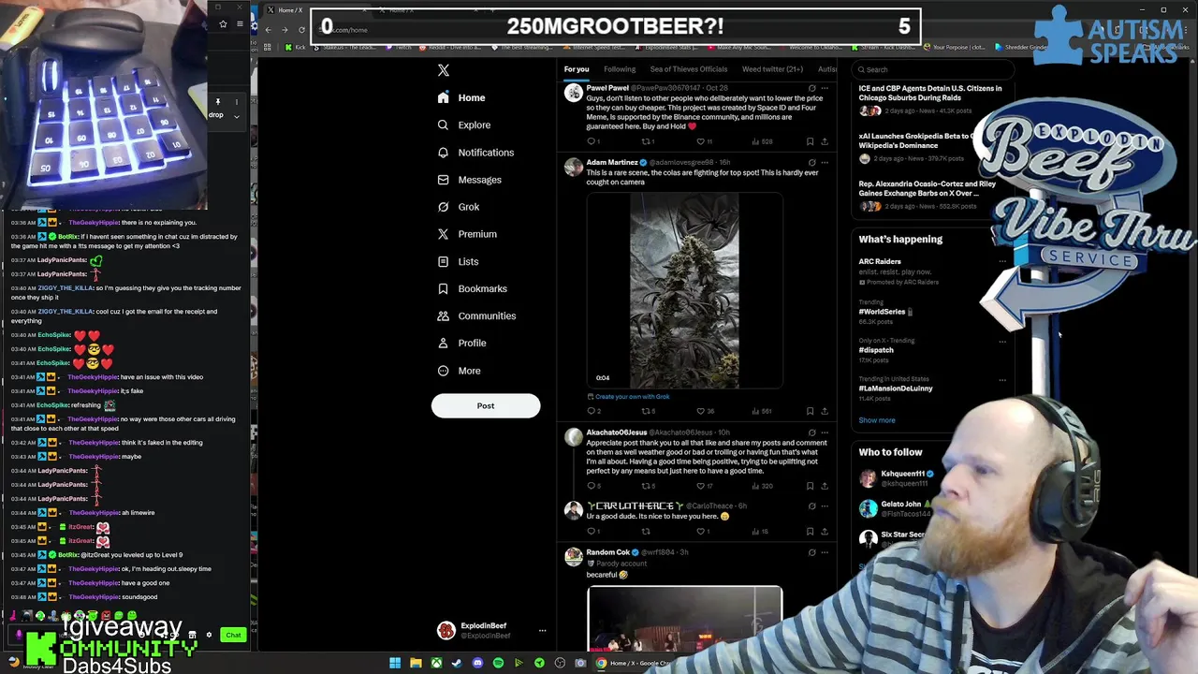This screenshot has width=1198, height=674.
Task: Open Messages in X sidebar
Action: (x=469, y=180)
